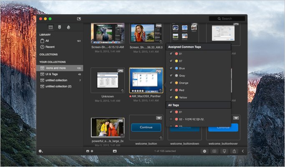285x167 pixels.
Task: Click the '1 of 105 selected' status text
Action: [x=165, y=151]
